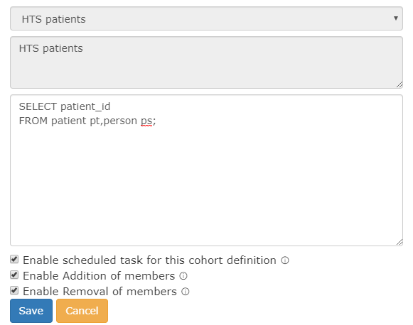
Task: Grab the description box resize handle
Action: [x=399, y=84]
